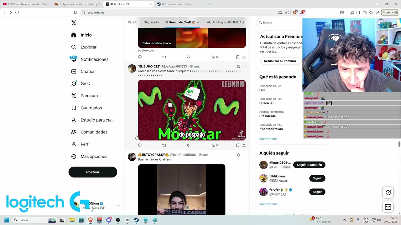Follow ElMikawas with Seguir button
This screenshot has height=225, width=401.
click(x=317, y=178)
